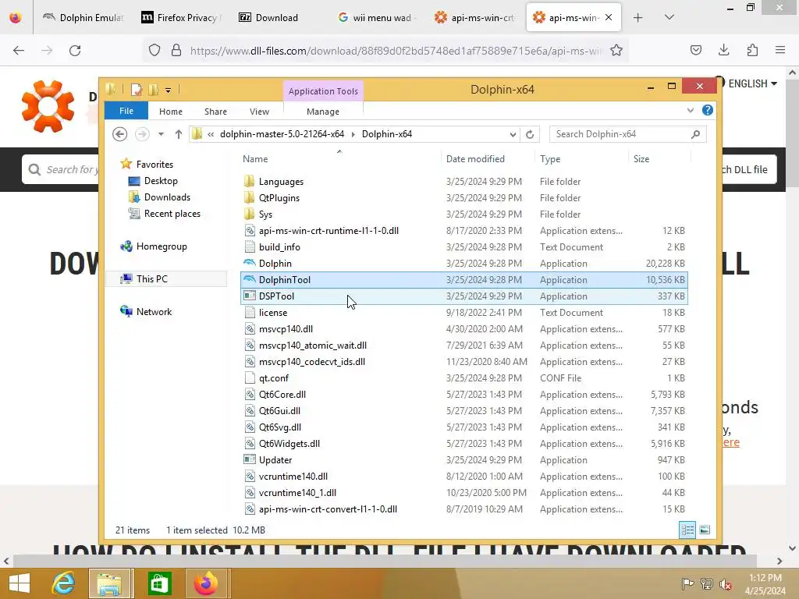Sort files by Date modified column
The width and height of the screenshot is (799, 599).
[x=475, y=159]
